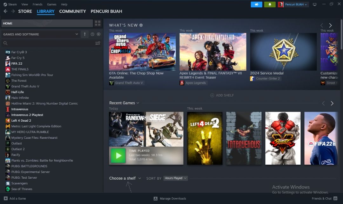Screen dimensions: 343x204
Task: Go to the STORE tab
Action: click(x=25, y=11)
